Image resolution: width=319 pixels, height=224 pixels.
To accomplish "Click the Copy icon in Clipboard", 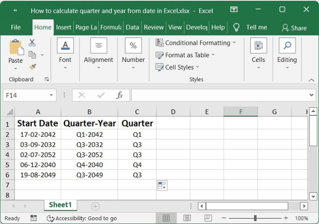I will 32,55.
